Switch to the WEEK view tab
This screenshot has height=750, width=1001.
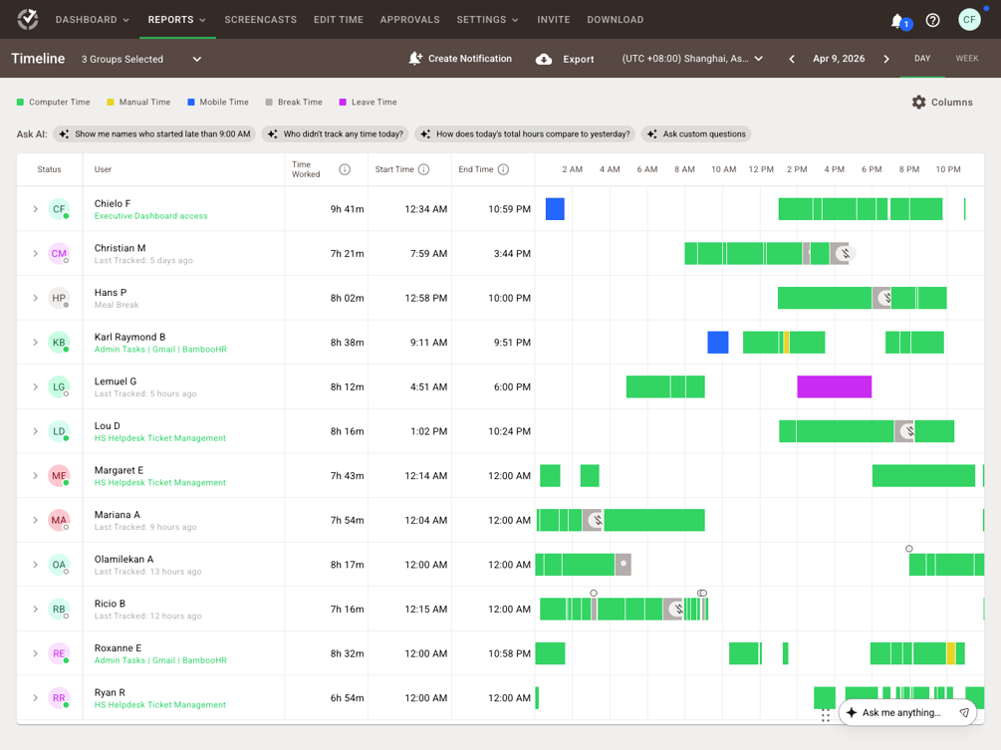(966, 59)
